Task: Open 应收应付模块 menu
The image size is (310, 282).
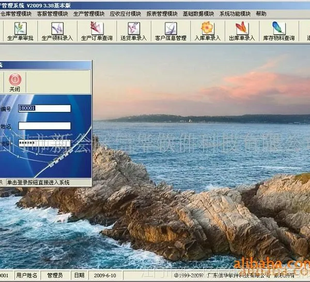Action: [x=126, y=14]
